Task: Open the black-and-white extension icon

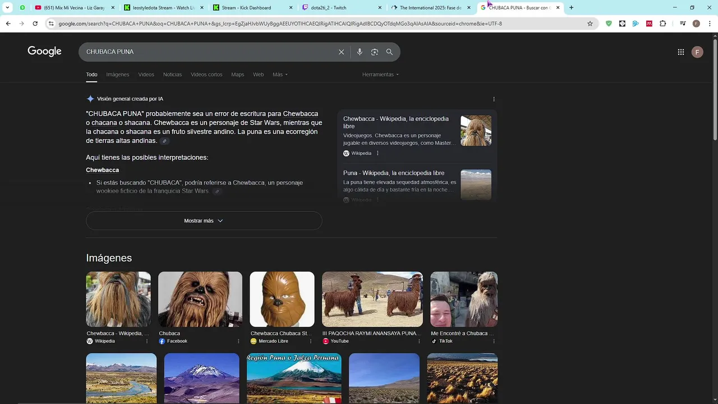Action: [622, 24]
